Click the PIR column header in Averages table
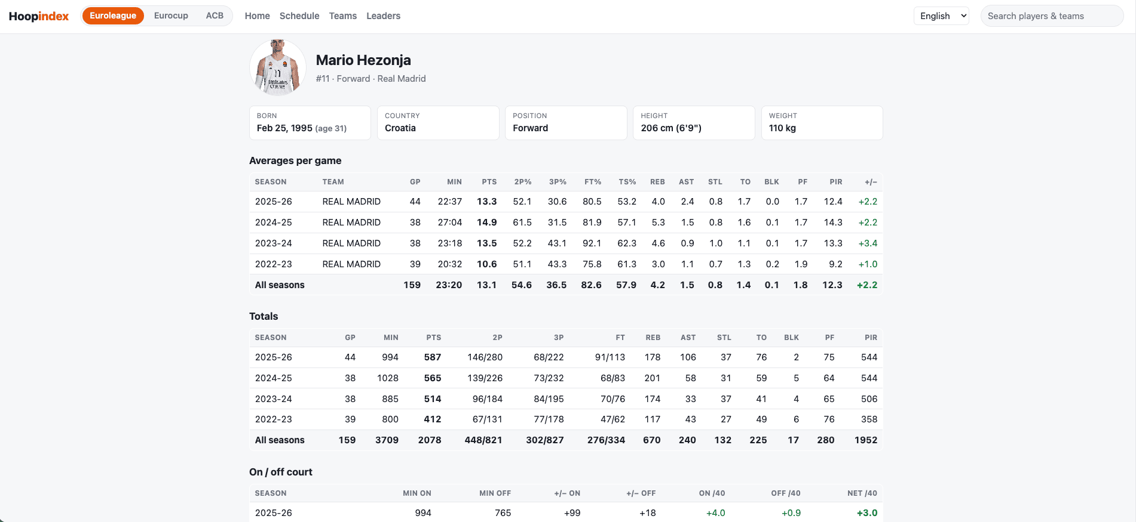 pyautogui.click(x=836, y=182)
